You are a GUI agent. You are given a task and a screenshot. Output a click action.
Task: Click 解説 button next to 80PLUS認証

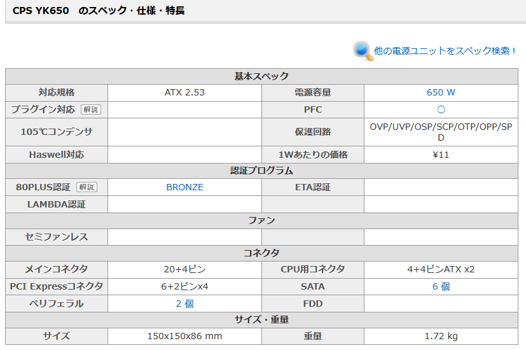(x=87, y=187)
